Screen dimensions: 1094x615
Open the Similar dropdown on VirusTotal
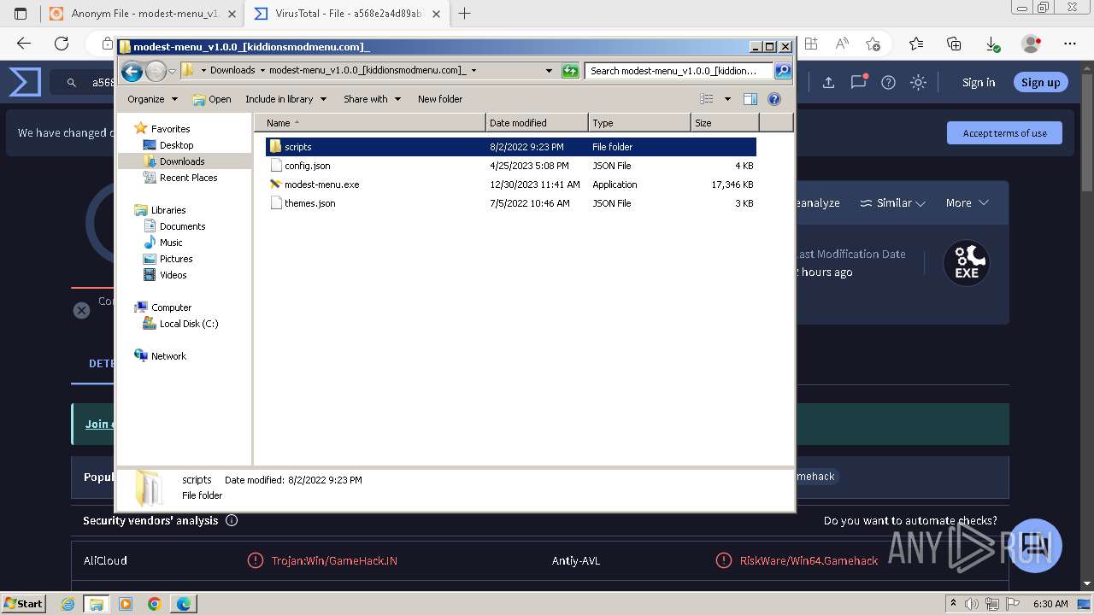892,203
